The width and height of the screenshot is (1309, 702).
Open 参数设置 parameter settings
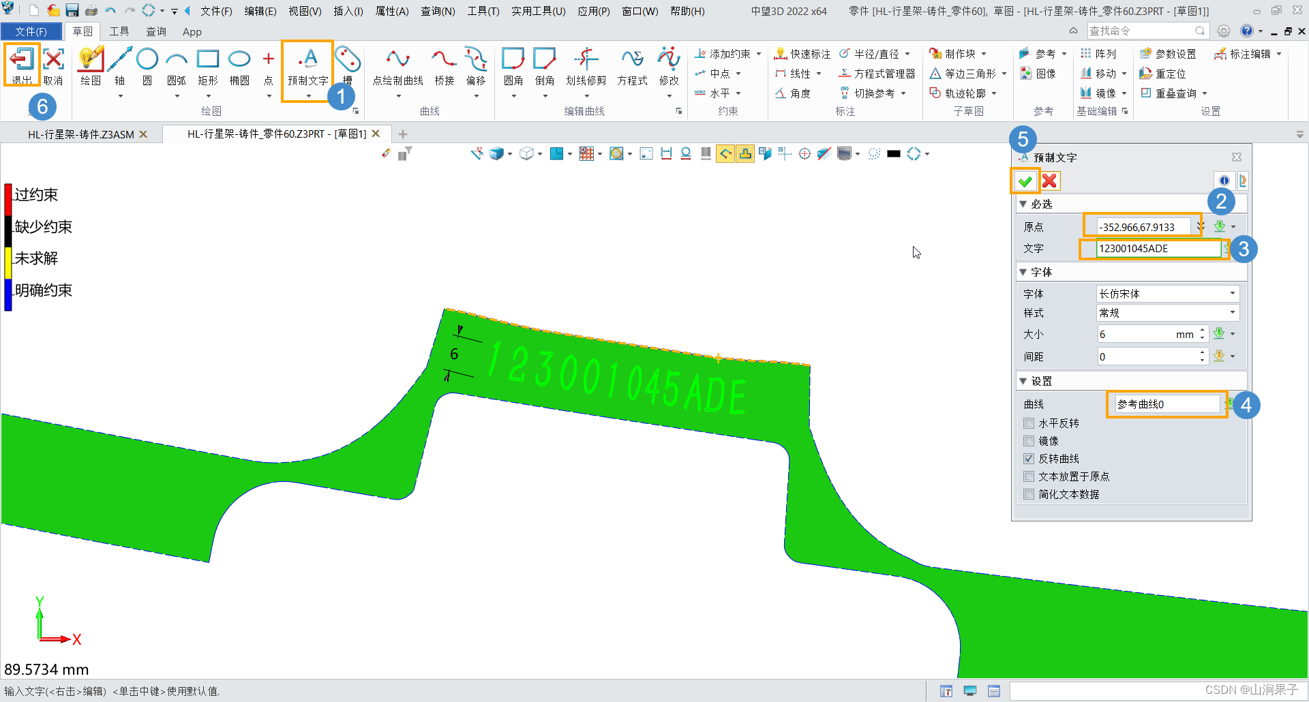(x=1168, y=54)
